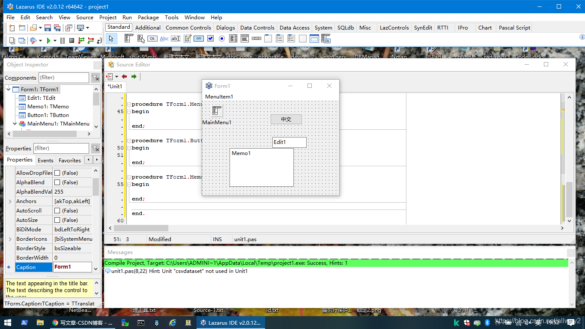The width and height of the screenshot is (585, 329).
Task: Select the *Unit1 editor tab
Action: [x=114, y=86]
